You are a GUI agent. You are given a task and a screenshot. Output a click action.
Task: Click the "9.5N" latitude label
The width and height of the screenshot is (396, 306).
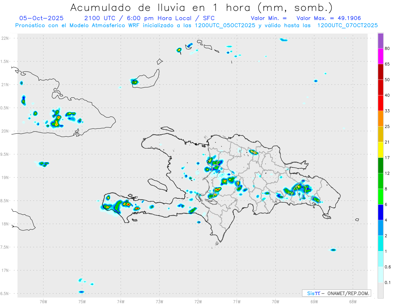pyautogui.click(x=5, y=154)
